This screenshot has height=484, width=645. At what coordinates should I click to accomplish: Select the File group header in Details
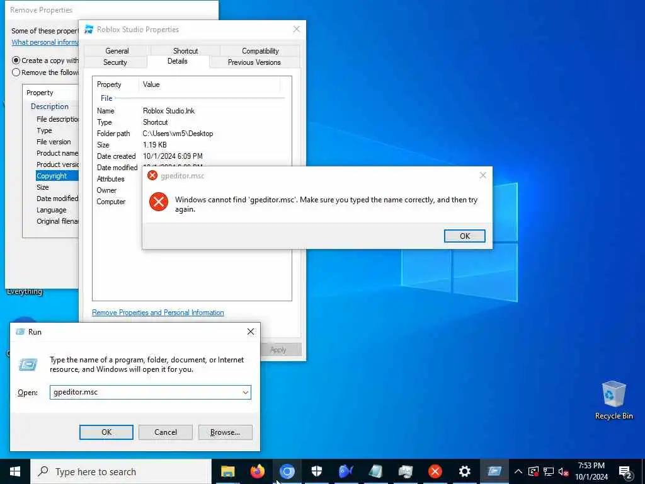106,98
